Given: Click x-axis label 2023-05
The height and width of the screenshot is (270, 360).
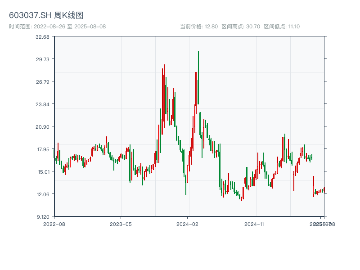Looking at the screenshot, I should coord(121,224).
